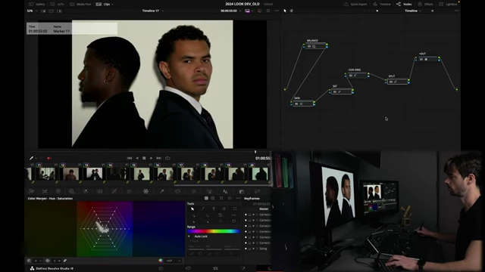The height and width of the screenshot is (272, 485).
Task: Open the Keyframes panel tab
Action: point(252,199)
